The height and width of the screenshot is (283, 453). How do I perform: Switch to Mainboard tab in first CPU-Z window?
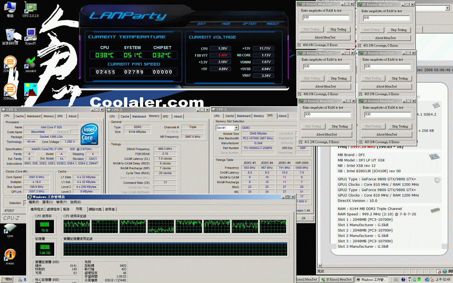pyautogui.click(x=34, y=116)
